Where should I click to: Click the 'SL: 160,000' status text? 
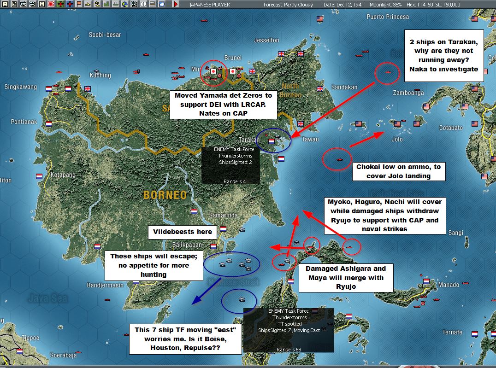[448, 5]
